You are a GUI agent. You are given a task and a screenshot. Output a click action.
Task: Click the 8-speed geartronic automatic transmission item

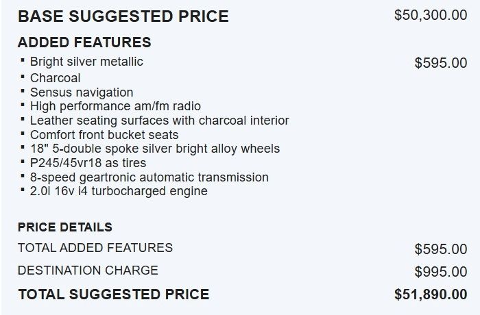149,177
